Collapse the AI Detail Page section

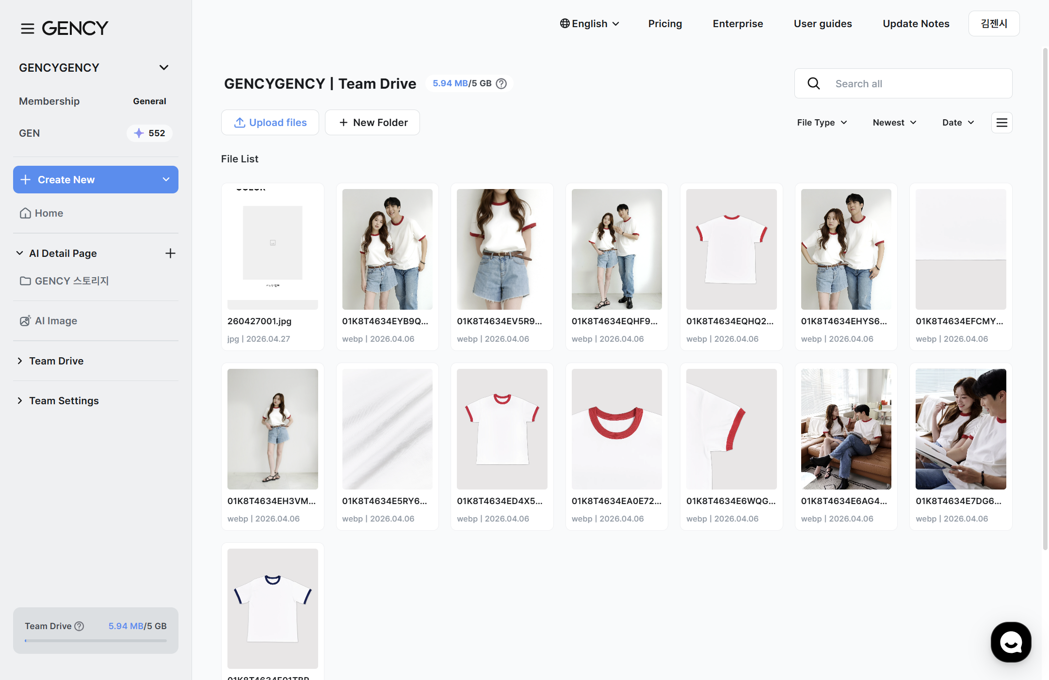[x=19, y=253]
